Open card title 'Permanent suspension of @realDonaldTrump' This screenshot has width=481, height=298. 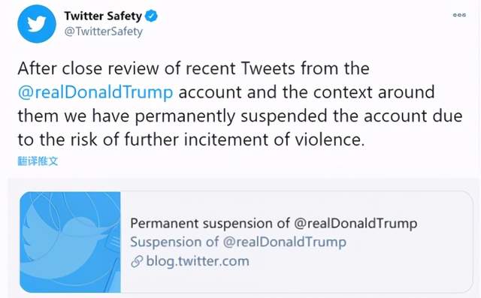click(x=274, y=223)
